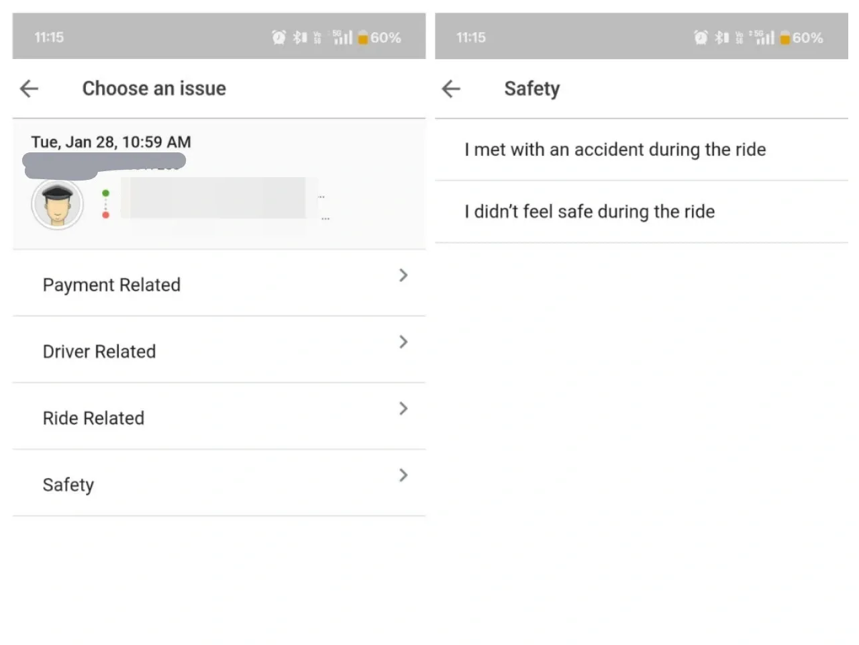This screenshot has width=859, height=645.
Task: Open Ride Related issue category
Action: pos(93,418)
